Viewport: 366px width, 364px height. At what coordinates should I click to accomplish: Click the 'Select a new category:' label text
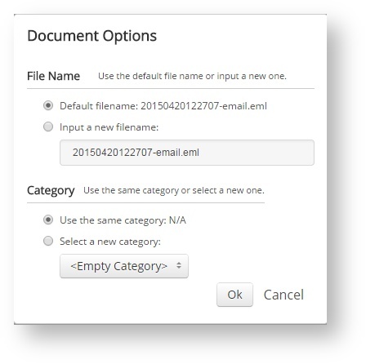[110, 242]
